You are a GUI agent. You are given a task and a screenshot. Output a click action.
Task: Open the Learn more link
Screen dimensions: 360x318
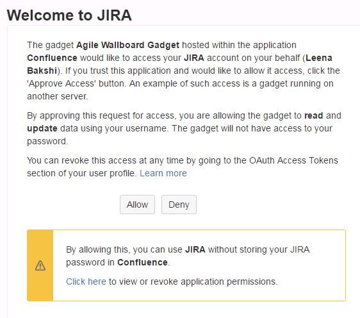(163, 173)
